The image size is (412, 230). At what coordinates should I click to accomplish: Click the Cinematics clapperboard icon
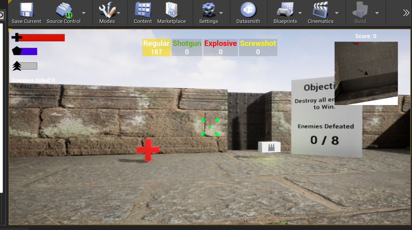click(320, 10)
